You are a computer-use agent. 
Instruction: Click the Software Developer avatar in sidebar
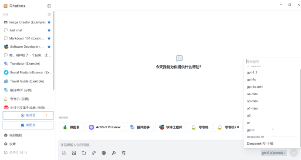click(6, 47)
